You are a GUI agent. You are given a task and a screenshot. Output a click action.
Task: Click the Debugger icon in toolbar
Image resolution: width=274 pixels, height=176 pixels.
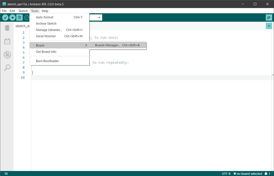point(26,18)
